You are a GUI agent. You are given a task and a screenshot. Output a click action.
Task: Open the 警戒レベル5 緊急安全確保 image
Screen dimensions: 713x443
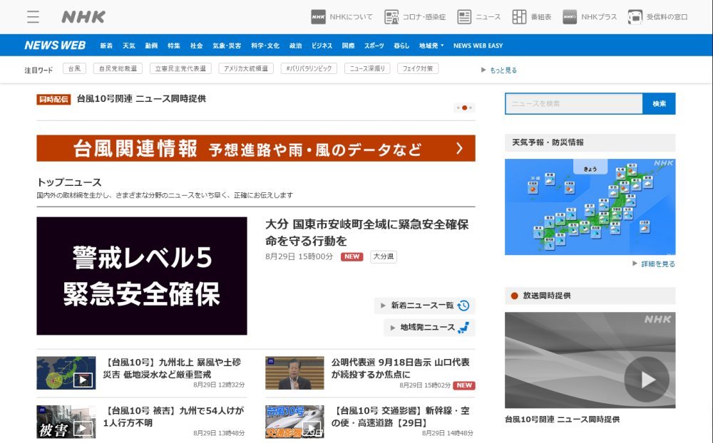coord(142,276)
